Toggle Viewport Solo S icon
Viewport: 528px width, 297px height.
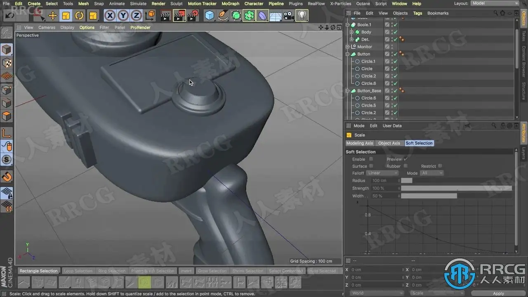tap(7, 160)
